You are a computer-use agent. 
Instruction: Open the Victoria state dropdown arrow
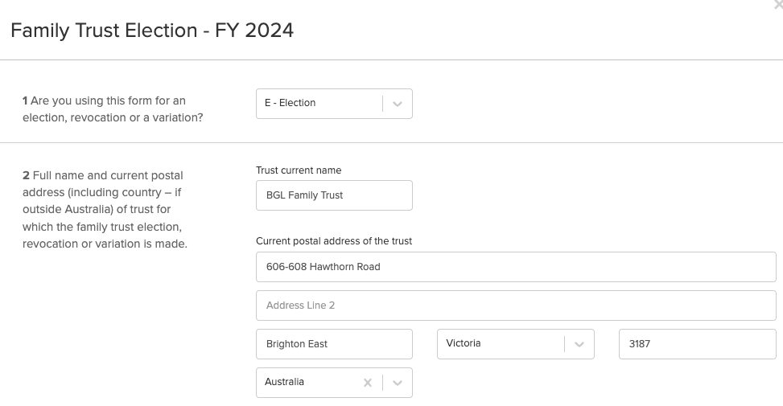click(579, 344)
